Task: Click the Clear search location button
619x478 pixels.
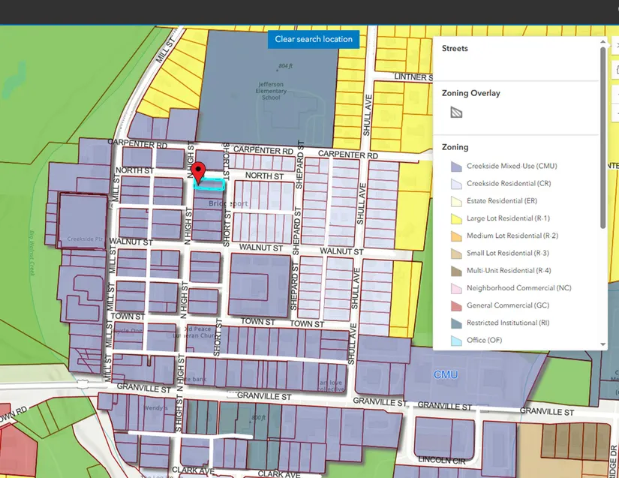Action: 313,39
